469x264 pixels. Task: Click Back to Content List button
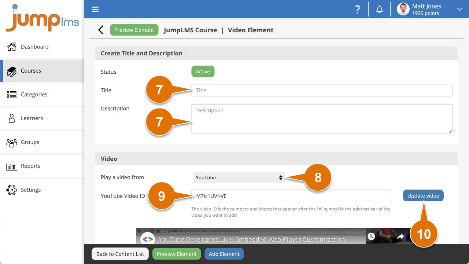point(120,254)
